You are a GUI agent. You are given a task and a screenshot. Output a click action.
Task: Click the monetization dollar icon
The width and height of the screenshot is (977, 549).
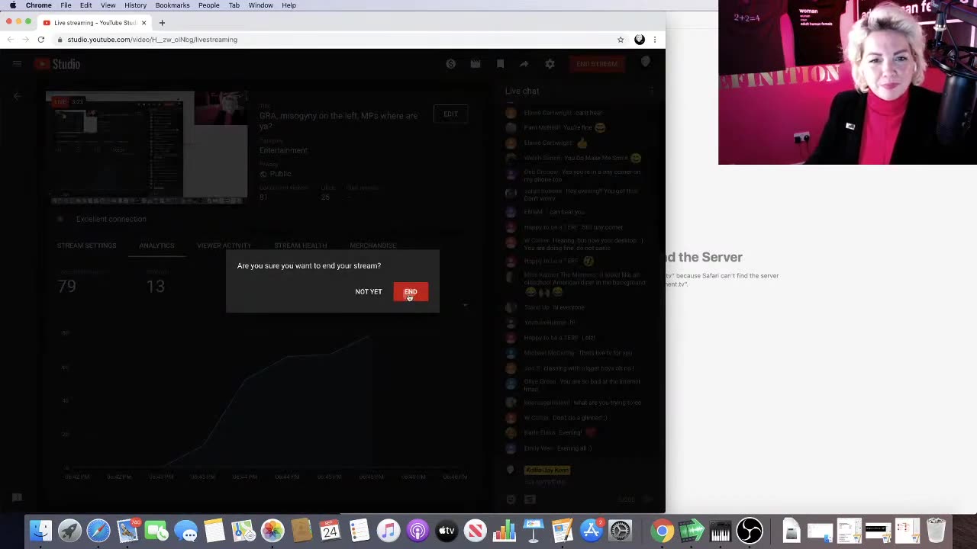pyautogui.click(x=450, y=64)
